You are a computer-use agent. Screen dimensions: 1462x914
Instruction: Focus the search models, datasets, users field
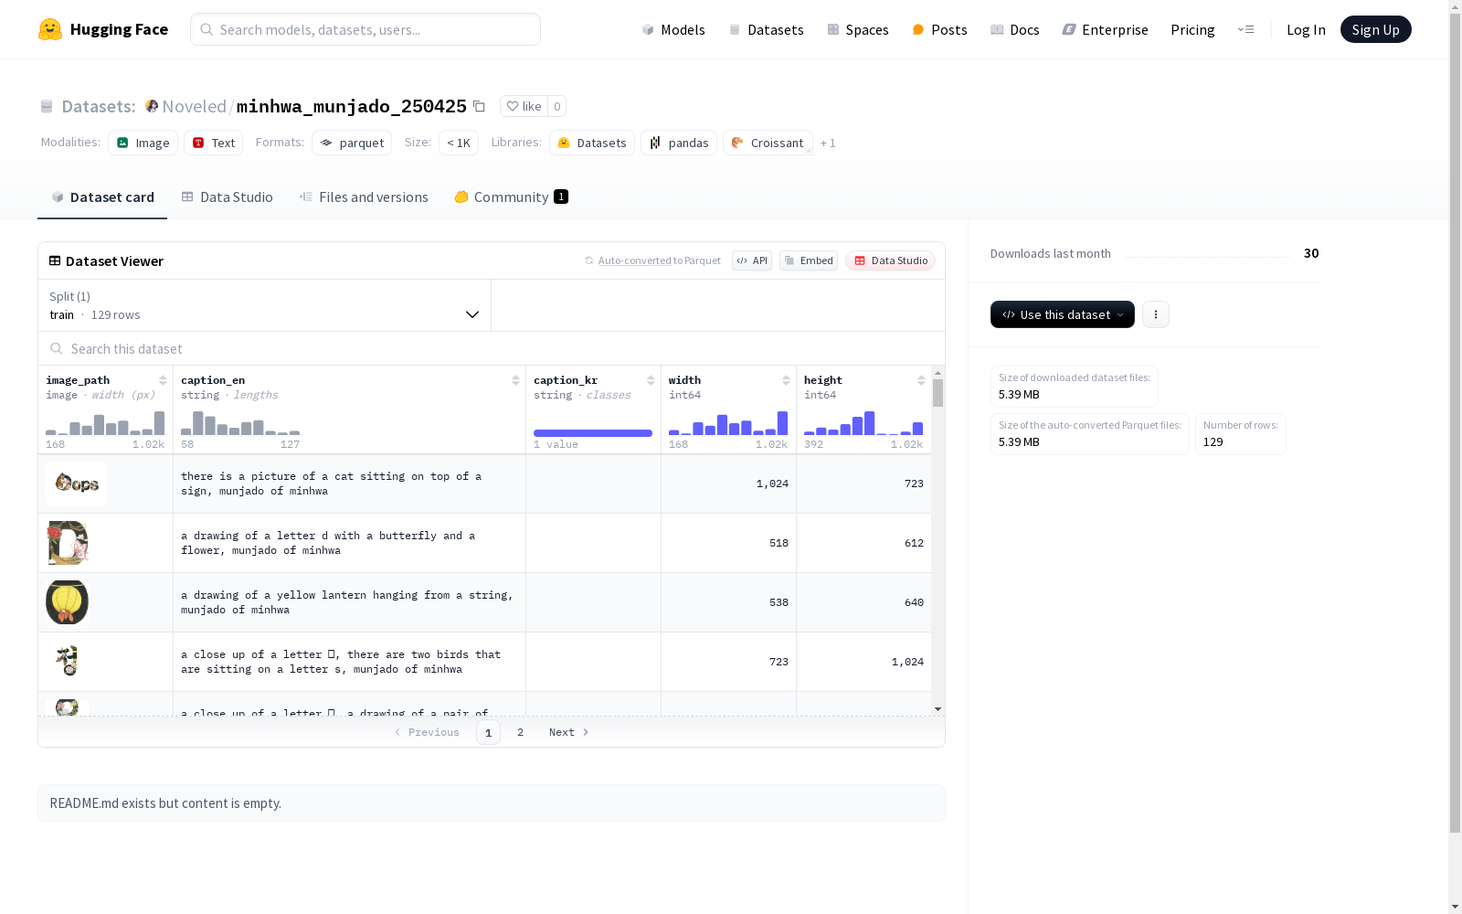point(365,29)
